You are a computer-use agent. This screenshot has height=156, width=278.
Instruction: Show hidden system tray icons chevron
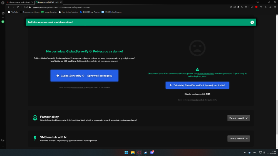(x=245, y=153)
